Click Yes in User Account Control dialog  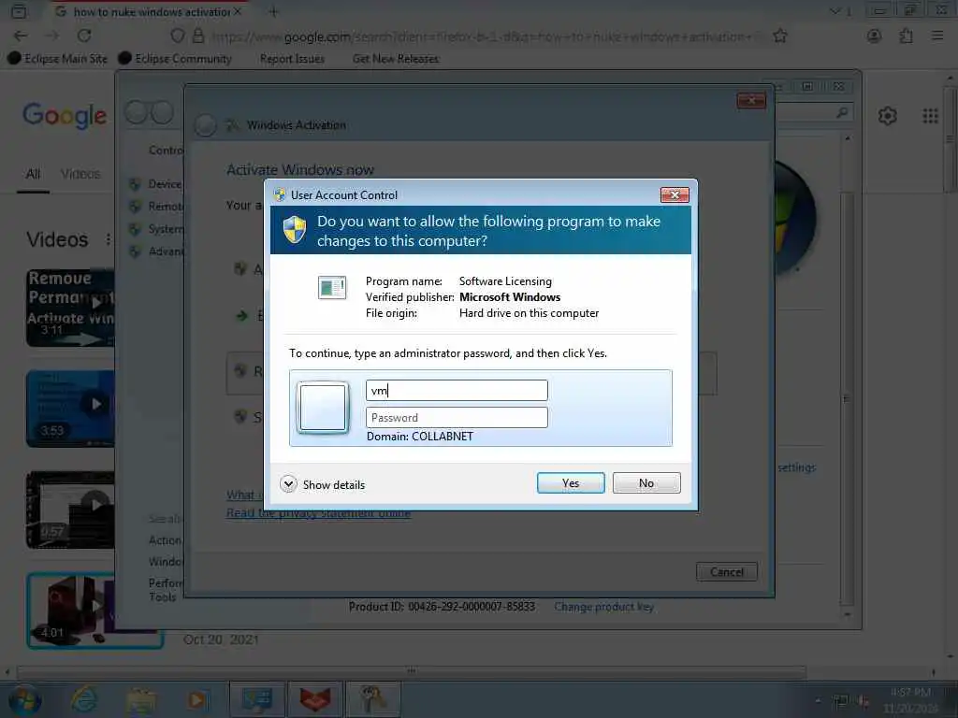tap(570, 483)
